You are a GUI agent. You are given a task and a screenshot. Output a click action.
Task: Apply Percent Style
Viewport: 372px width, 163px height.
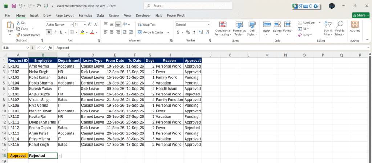pyautogui.click(x=188, y=32)
